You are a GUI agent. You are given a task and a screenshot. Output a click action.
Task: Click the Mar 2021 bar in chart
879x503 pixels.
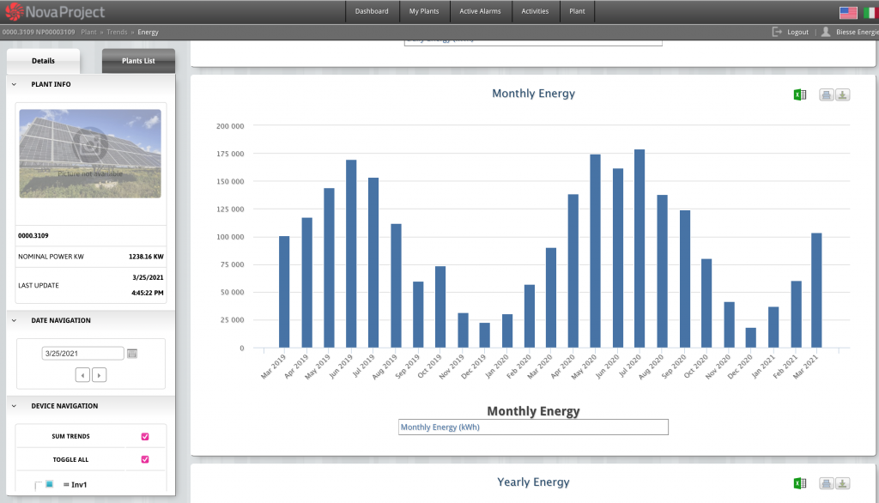click(816, 290)
